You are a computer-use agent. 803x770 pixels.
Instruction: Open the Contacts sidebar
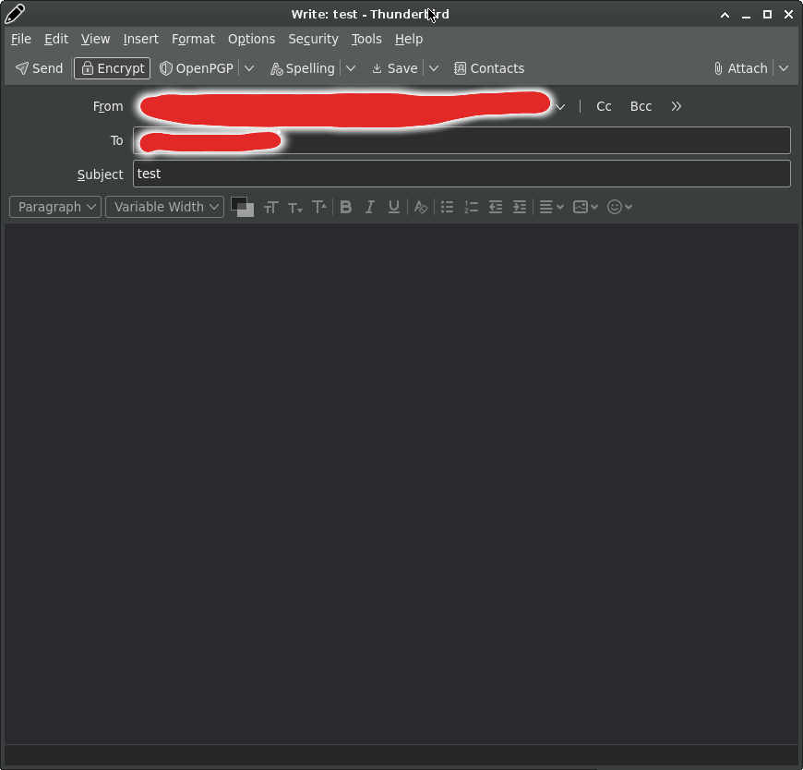489,68
